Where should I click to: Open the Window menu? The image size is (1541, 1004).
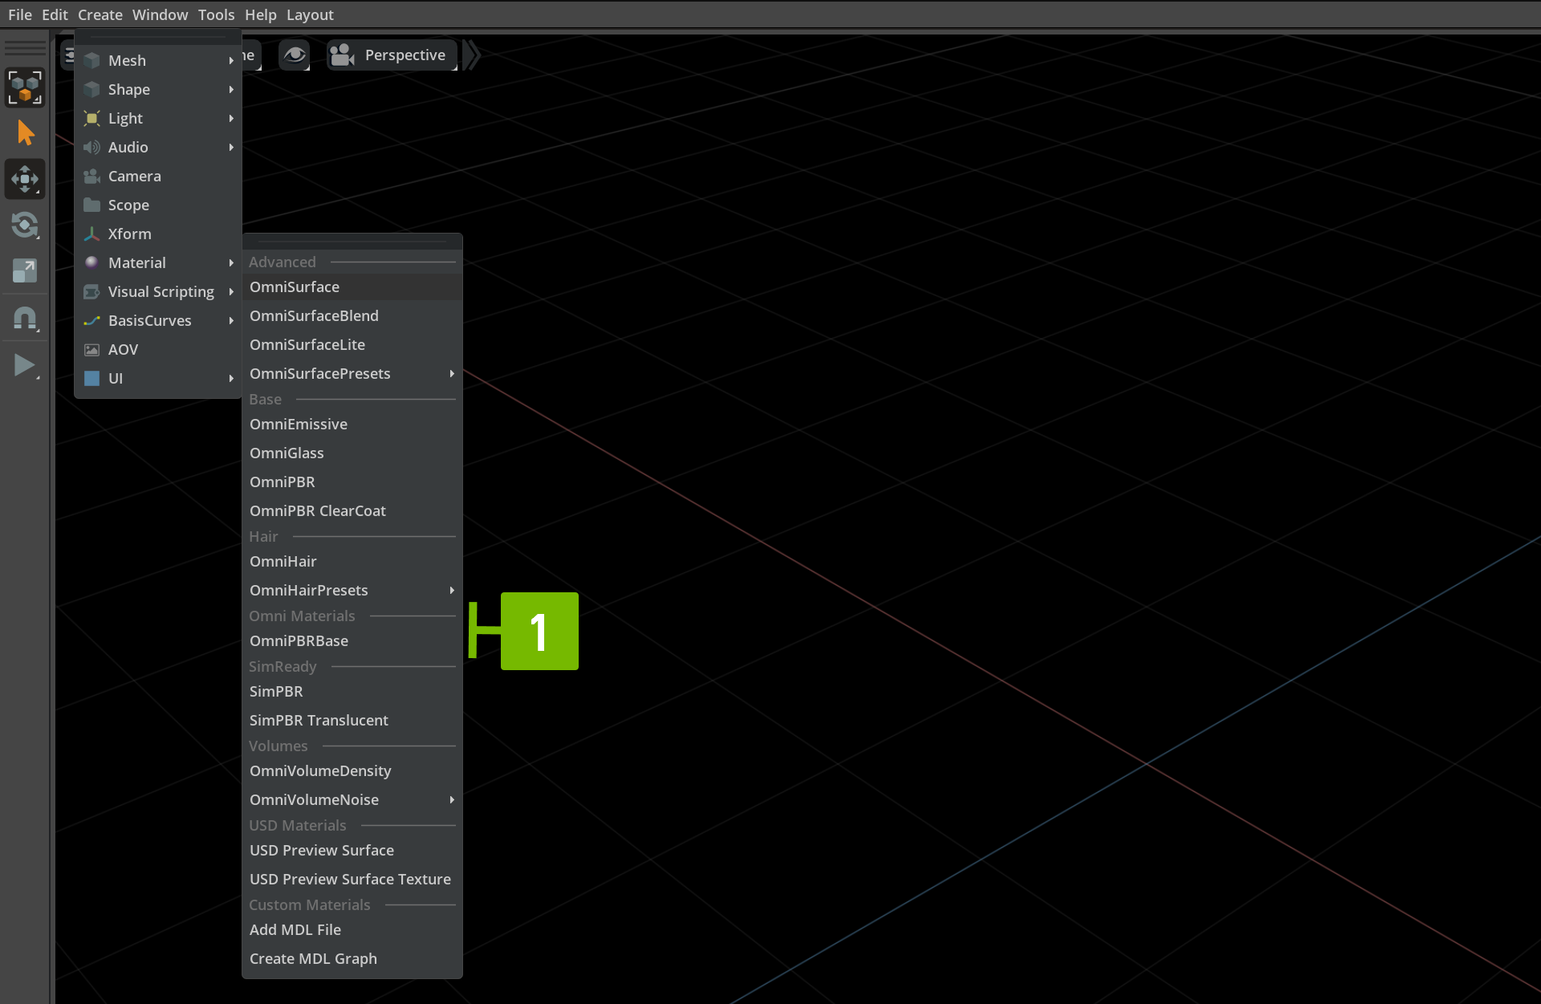pos(160,14)
